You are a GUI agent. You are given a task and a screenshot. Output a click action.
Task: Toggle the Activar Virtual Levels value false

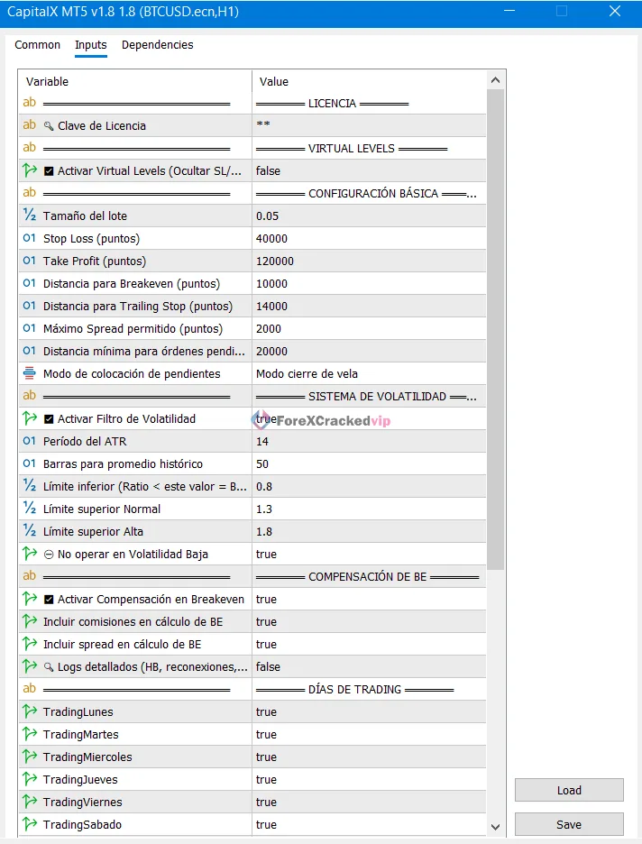pos(369,170)
